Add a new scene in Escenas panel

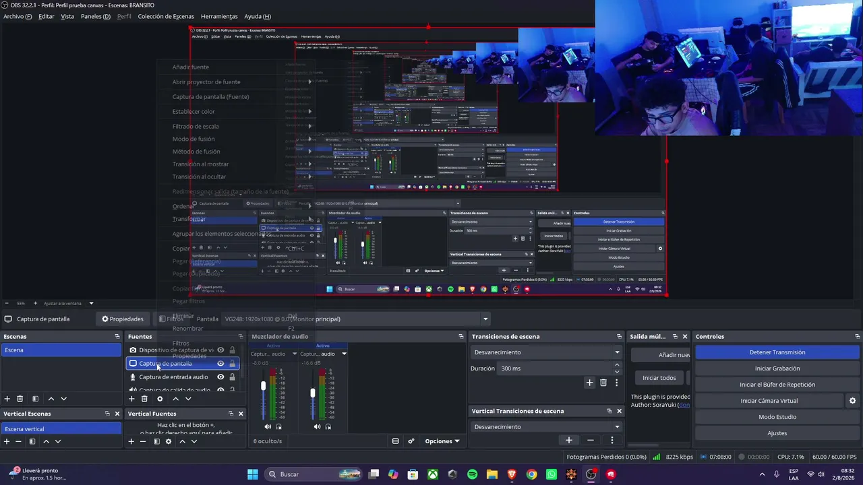coord(7,399)
